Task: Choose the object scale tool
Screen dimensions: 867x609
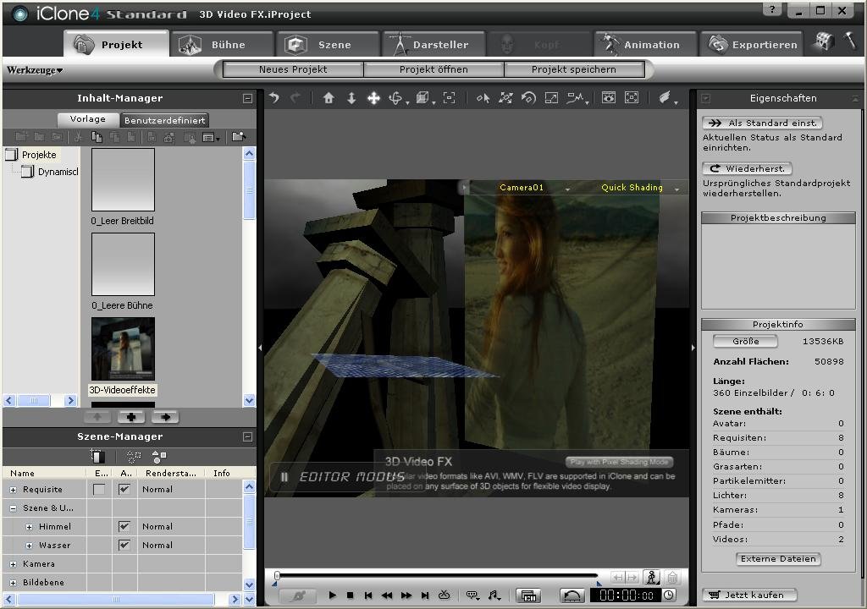Action: tap(551, 98)
